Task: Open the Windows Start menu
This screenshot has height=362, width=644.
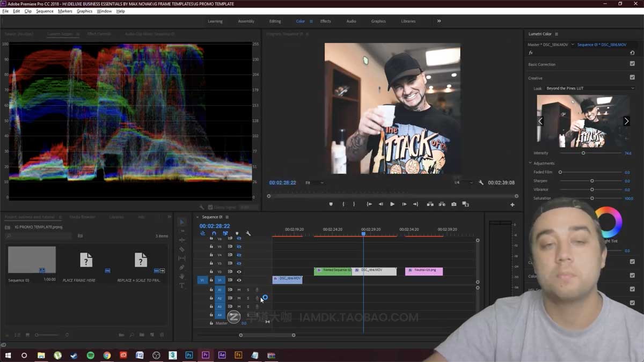Action: (x=8, y=355)
